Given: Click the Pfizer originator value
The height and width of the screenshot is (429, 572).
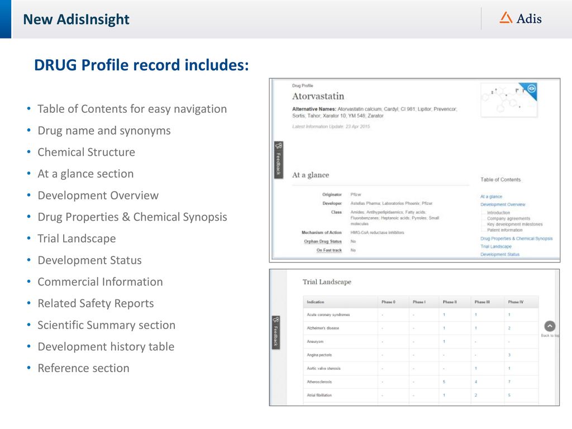Looking at the screenshot, I should point(356,194).
